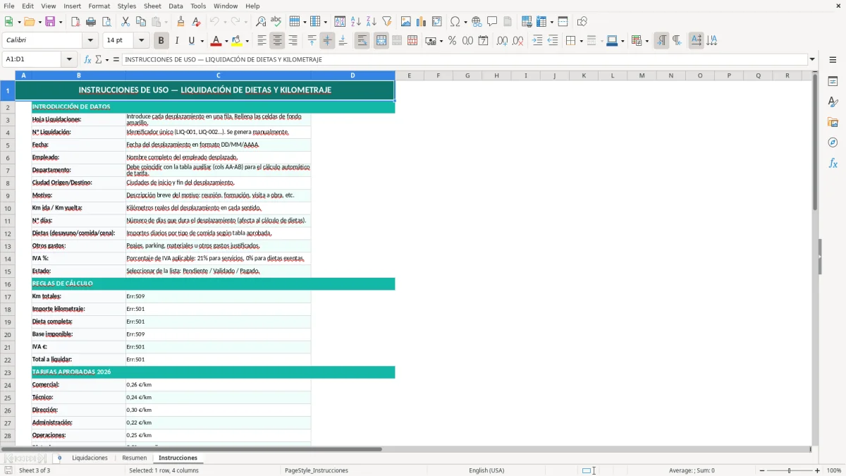Open the Font Name dropdown arrow
846x476 pixels.
point(90,41)
